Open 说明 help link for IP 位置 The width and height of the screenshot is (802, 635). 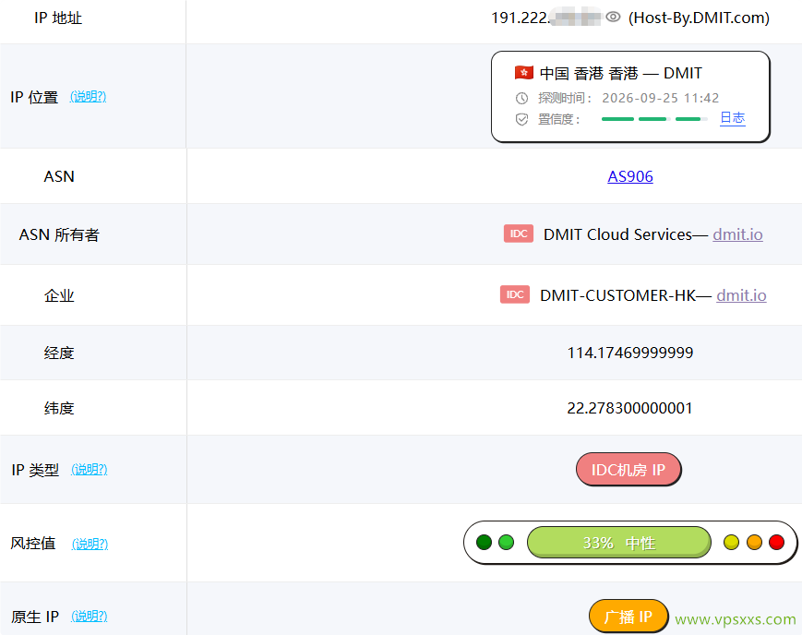[x=88, y=96]
